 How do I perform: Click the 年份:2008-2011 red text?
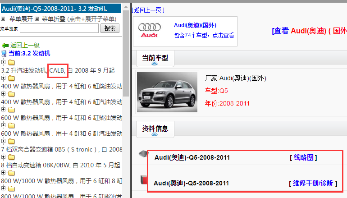click(x=227, y=103)
